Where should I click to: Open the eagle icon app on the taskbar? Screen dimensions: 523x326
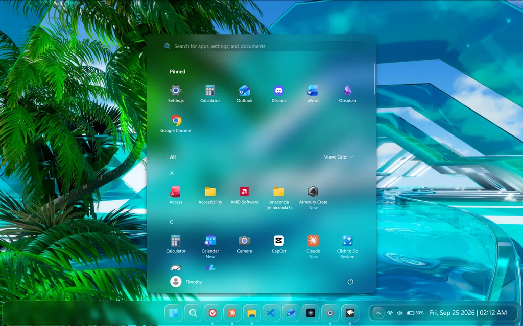pyautogui.click(x=350, y=313)
